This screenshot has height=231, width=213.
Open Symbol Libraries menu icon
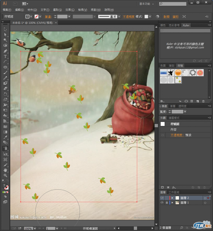click(162, 101)
